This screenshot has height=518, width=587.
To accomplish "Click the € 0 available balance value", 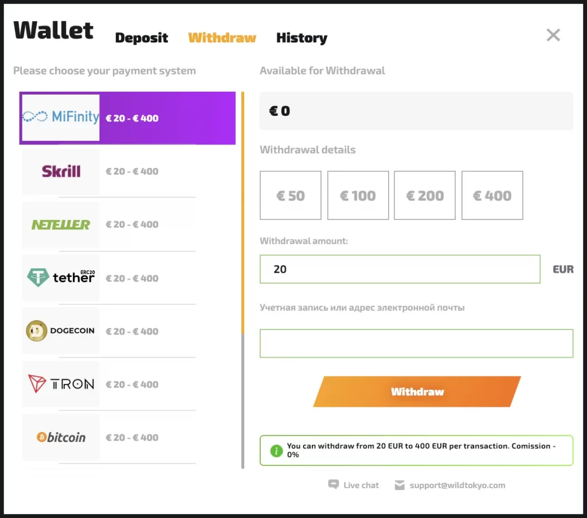I will (280, 111).
